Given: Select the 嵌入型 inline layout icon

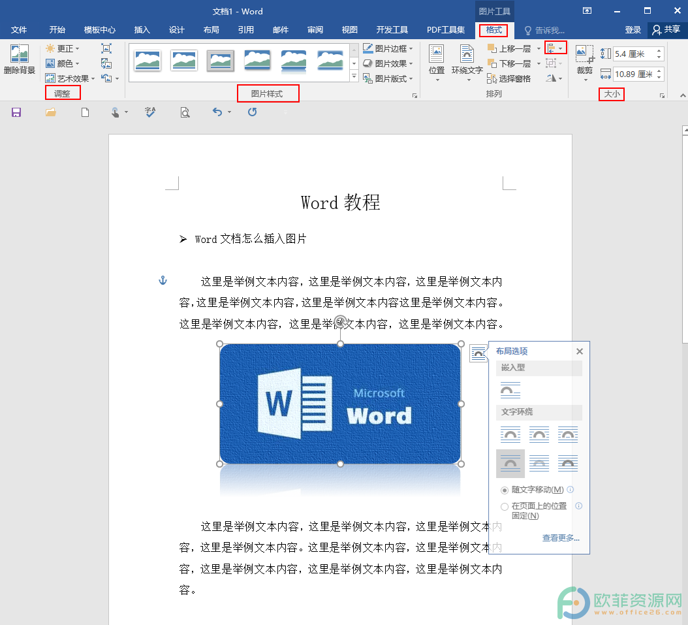Looking at the screenshot, I should tap(510, 390).
